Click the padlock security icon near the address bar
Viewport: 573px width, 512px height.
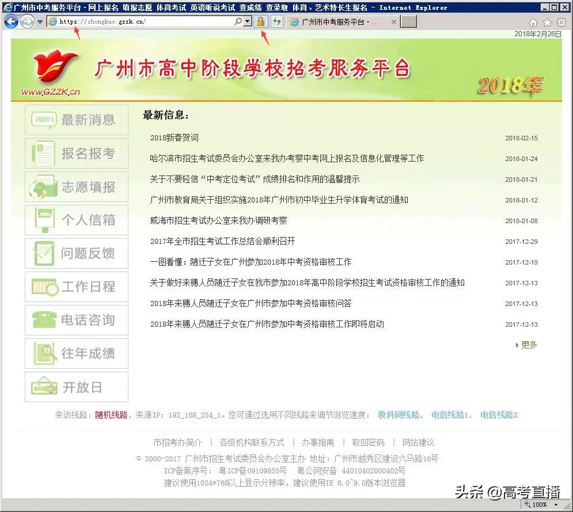(x=262, y=22)
